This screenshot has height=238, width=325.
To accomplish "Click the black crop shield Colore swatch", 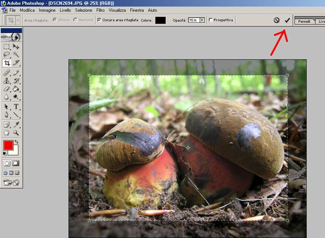I will click(160, 20).
